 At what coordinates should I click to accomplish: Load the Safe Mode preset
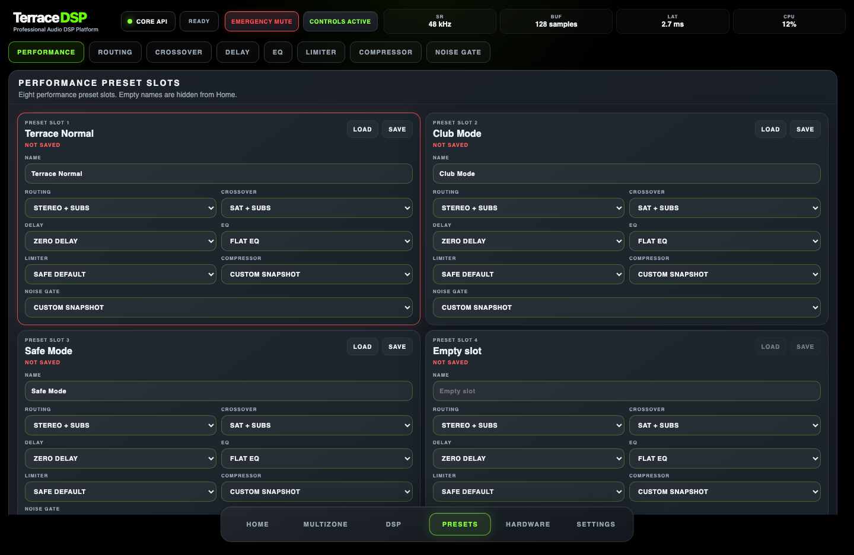362,347
